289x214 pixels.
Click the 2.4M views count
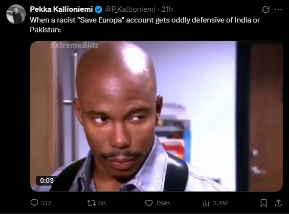pos(220,203)
